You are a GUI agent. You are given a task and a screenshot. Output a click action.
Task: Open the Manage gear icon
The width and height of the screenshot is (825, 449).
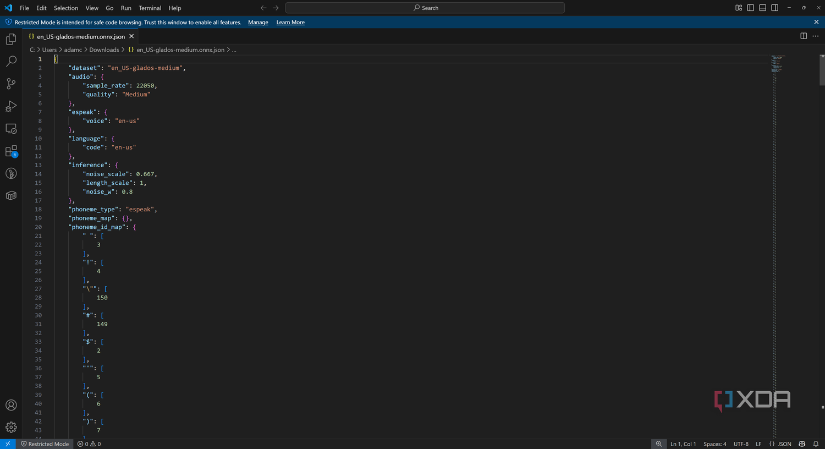pyautogui.click(x=11, y=428)
